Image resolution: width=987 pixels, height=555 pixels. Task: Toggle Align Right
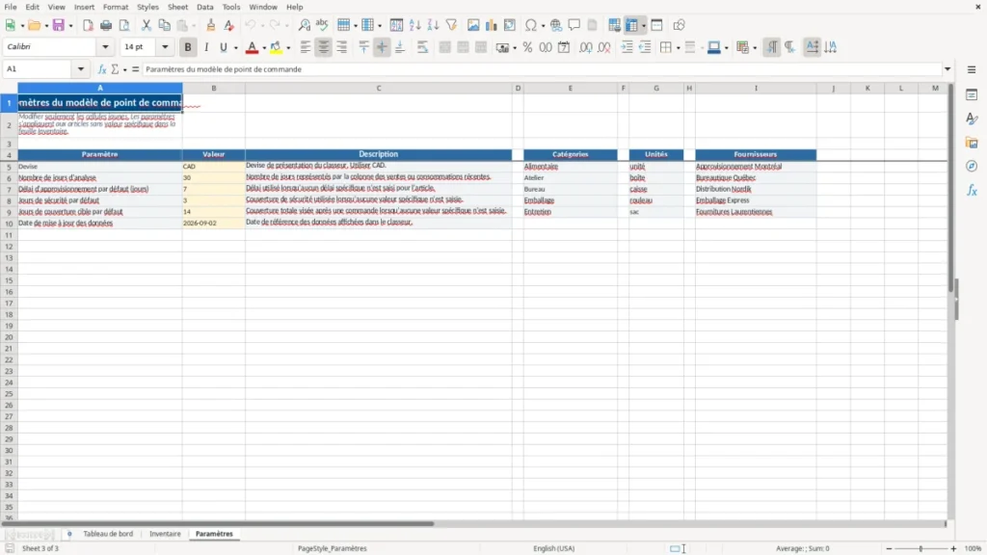342,47
